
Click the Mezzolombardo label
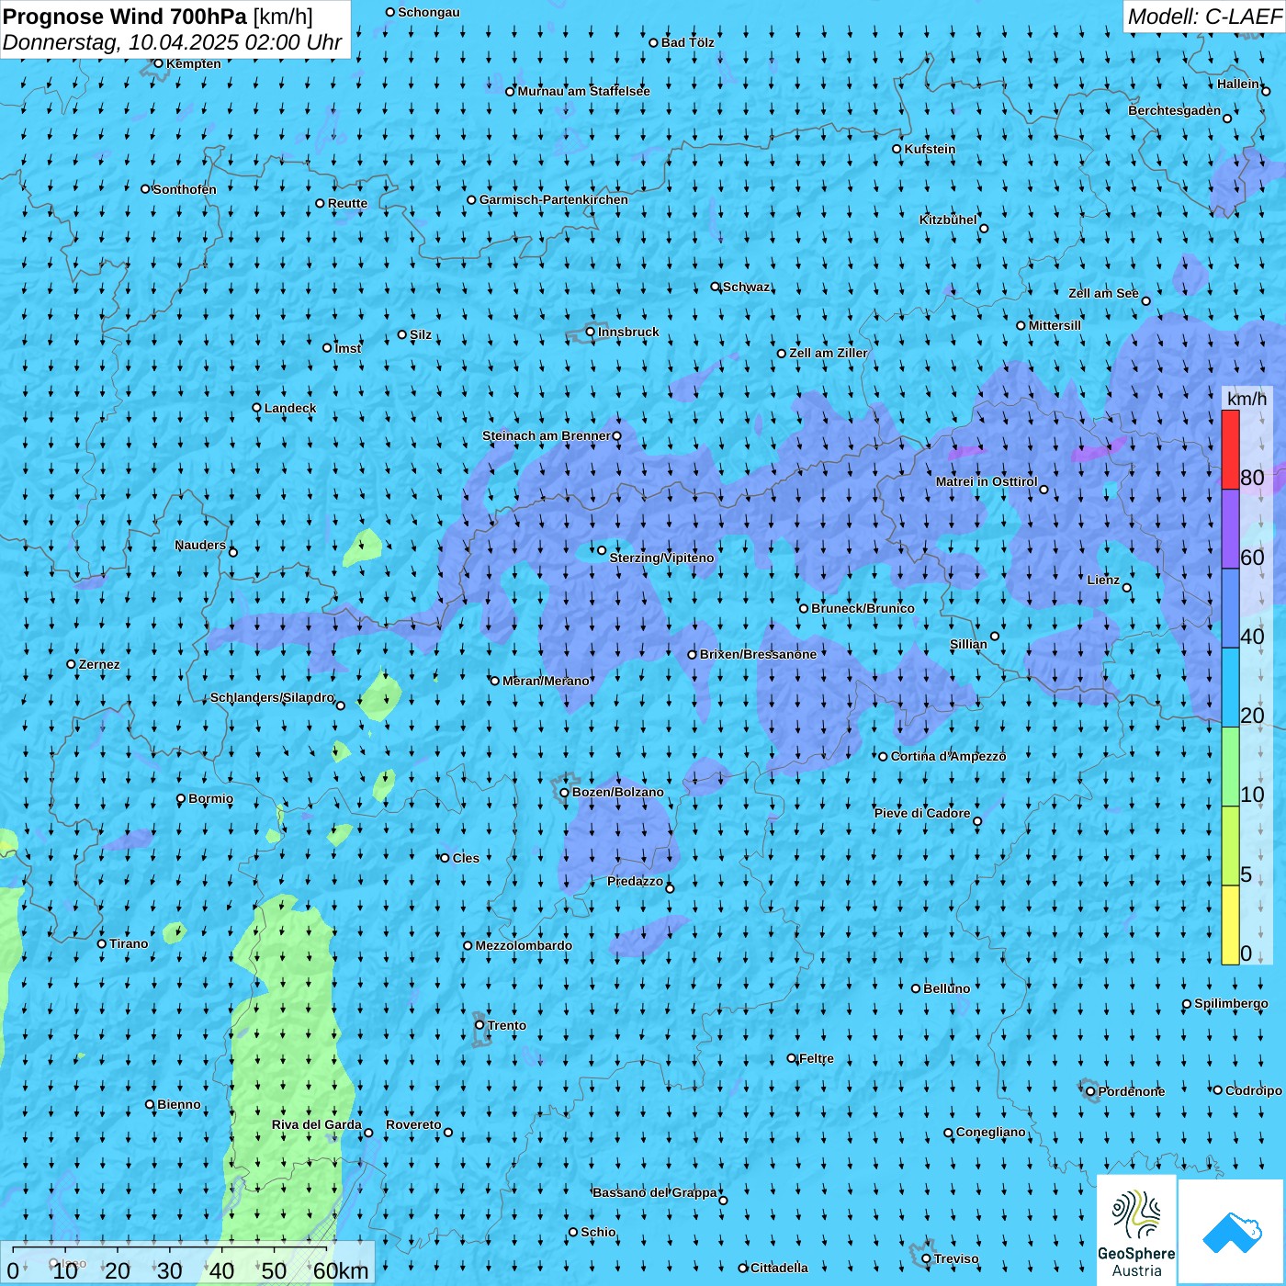(524, 945)
